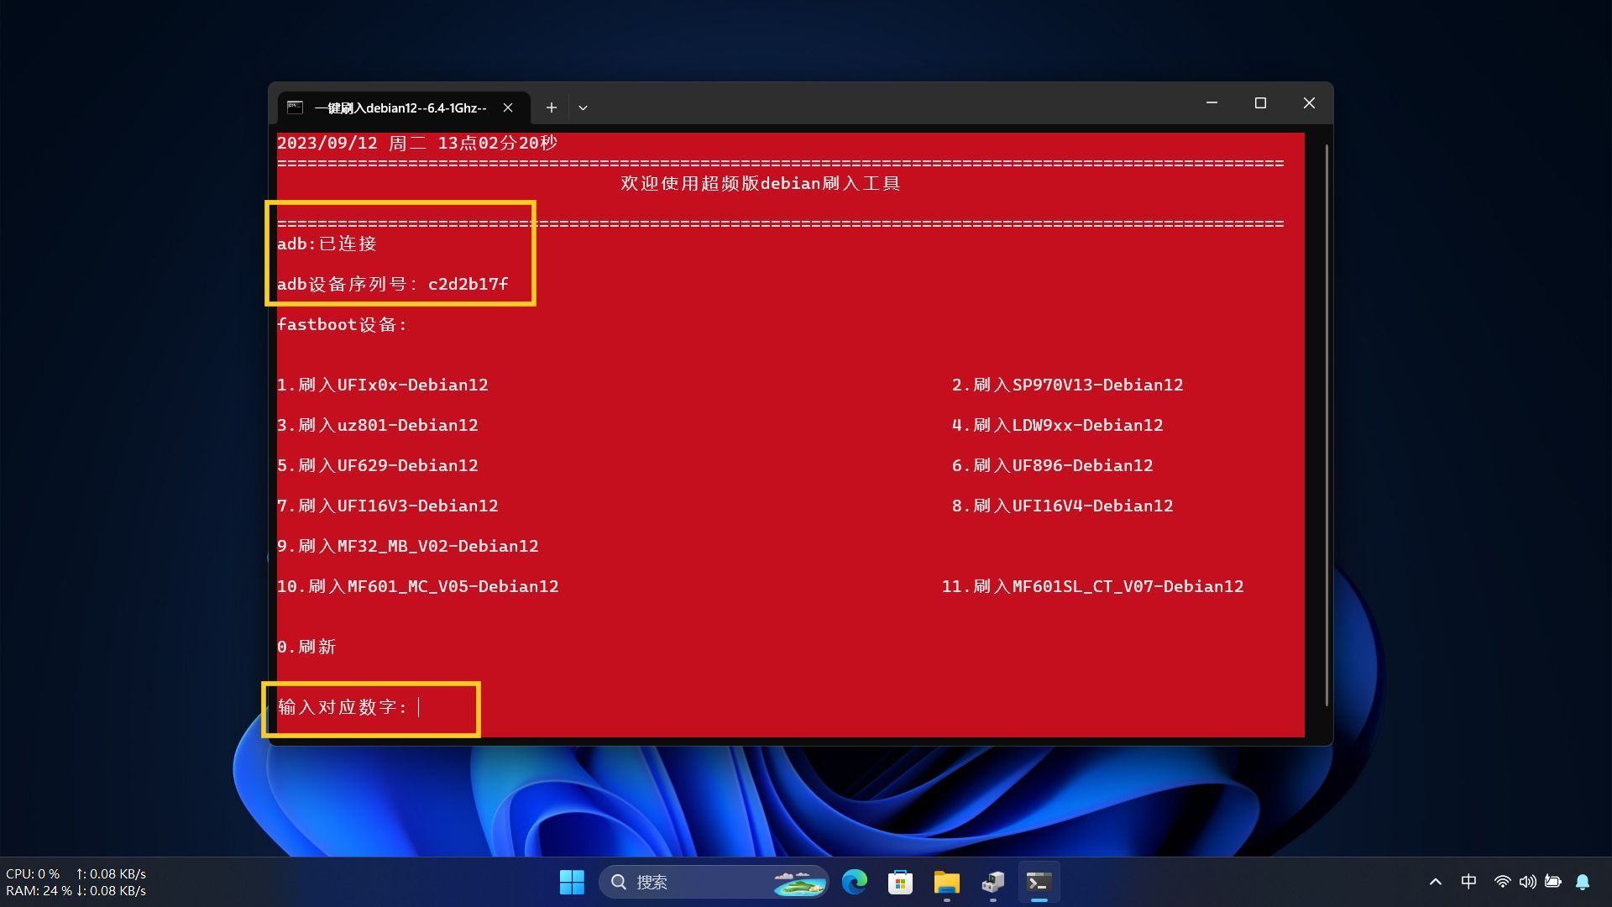Click the terminal icon in tab title

click(x=295, y=107)
